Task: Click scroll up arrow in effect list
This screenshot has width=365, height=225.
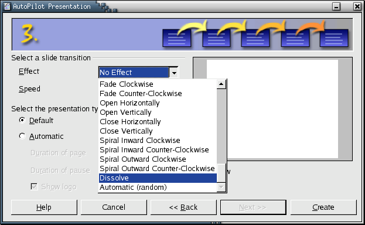Action: point(221,84)
